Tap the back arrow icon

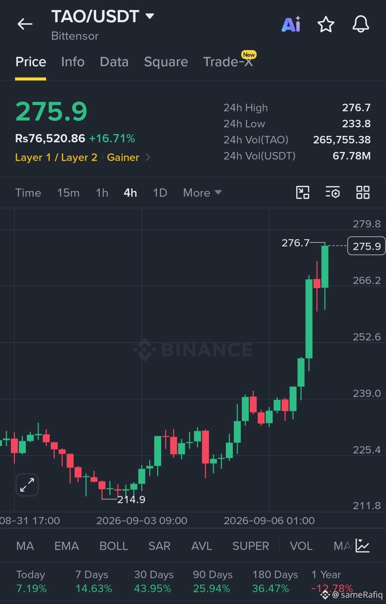click(x=25, y=24)
